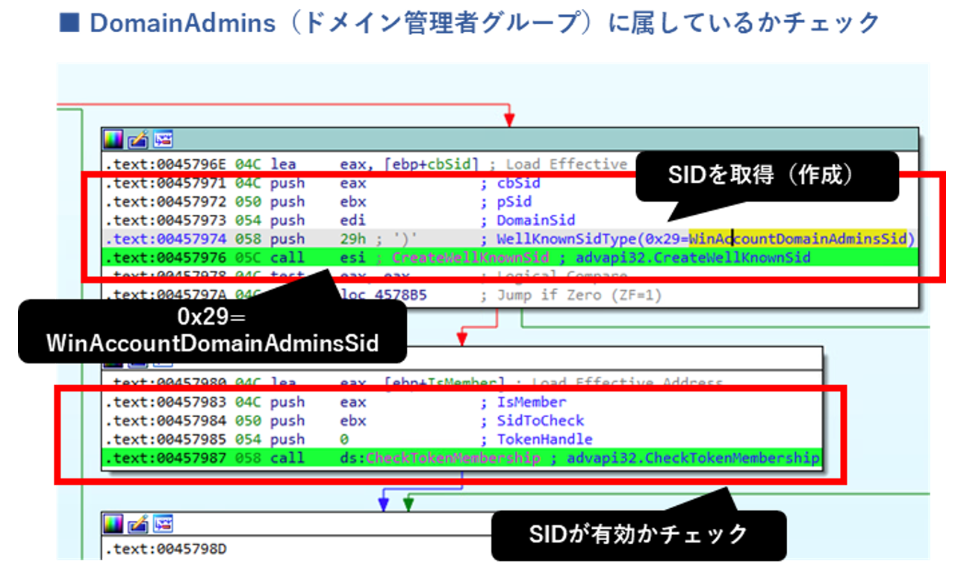Viewport: 958px width, 576px height.
Task: Click the SidToCheck comment on push ebx
Action: coord(541,421)
